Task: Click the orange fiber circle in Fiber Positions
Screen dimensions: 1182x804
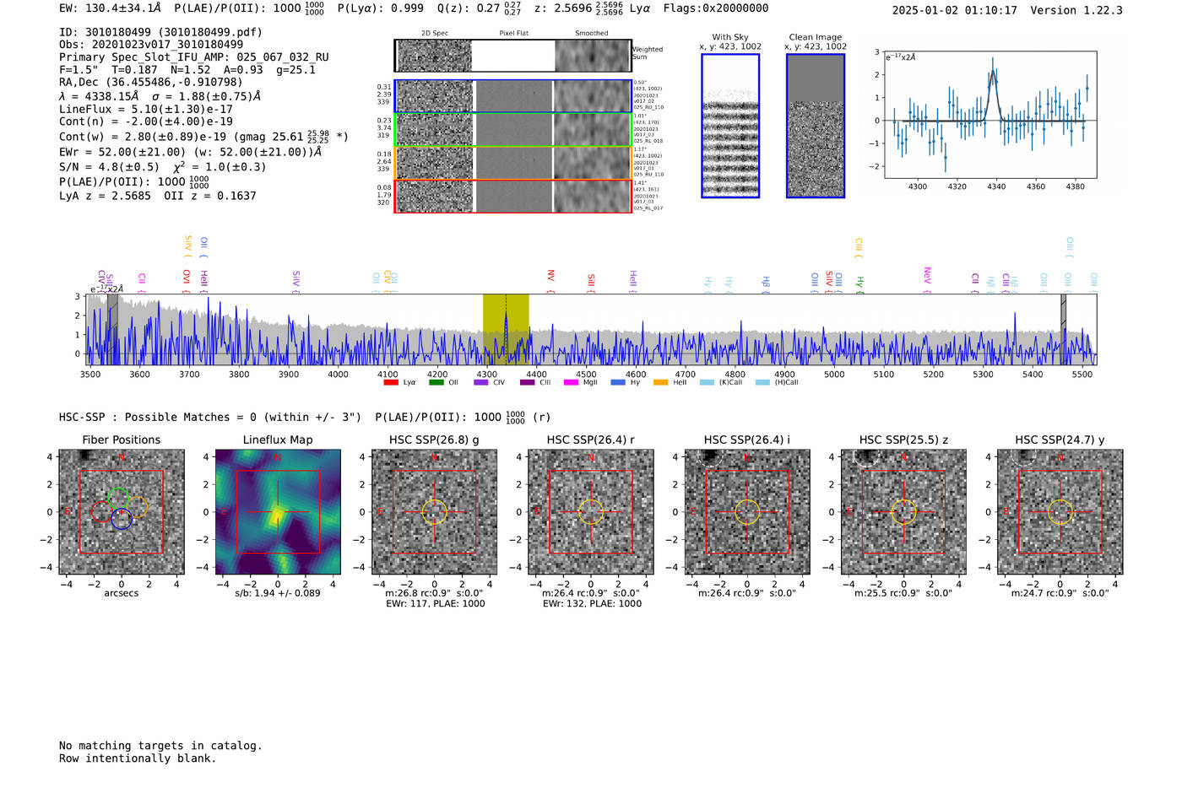Action: click(138, 507)
